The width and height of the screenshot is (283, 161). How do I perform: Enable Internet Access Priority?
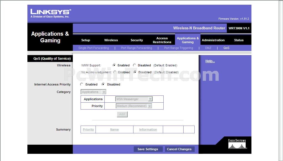82,84
